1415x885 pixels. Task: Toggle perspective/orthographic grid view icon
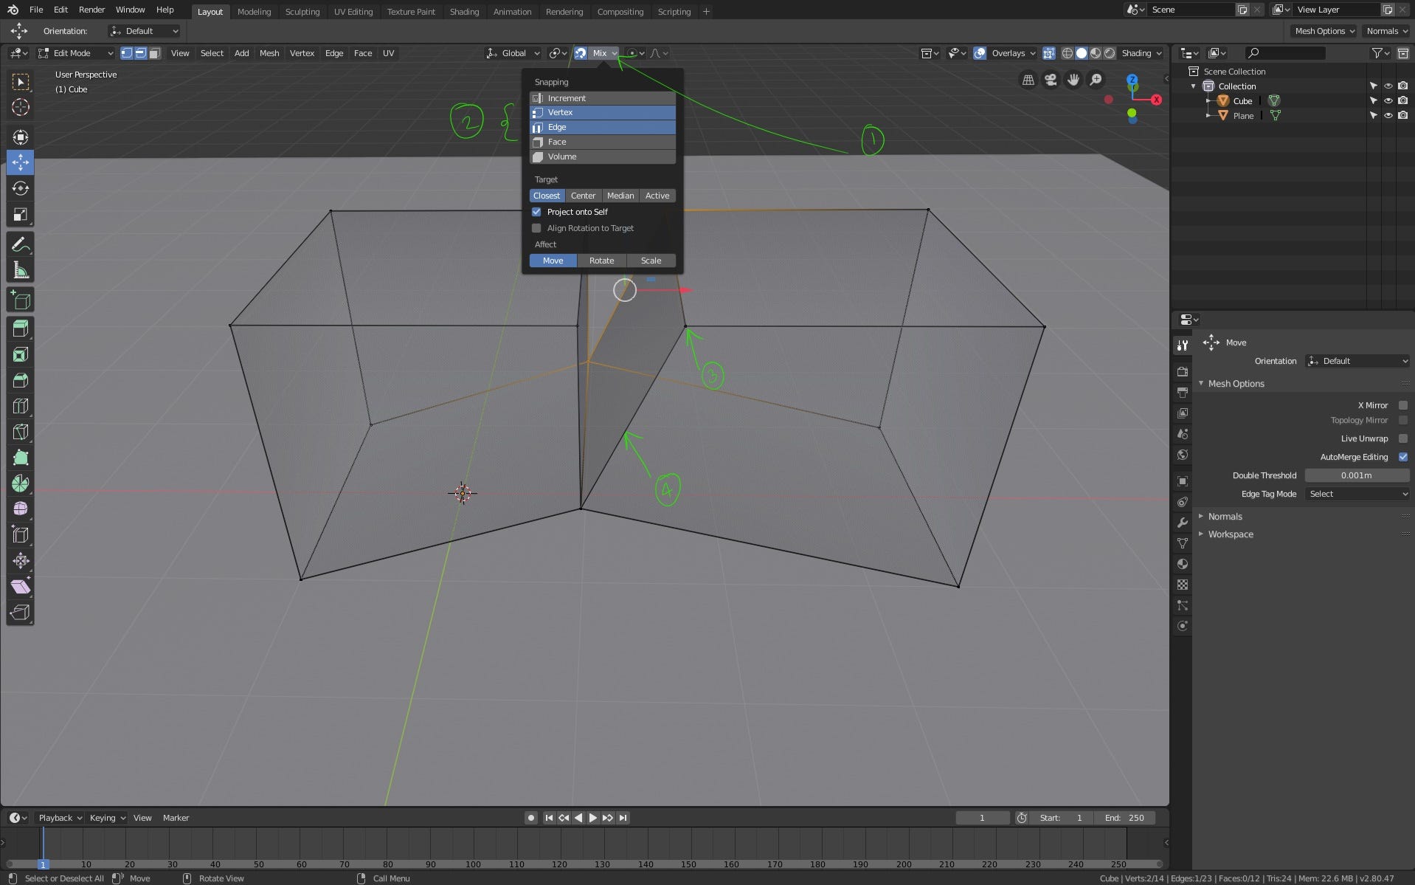pos(1028,80)
